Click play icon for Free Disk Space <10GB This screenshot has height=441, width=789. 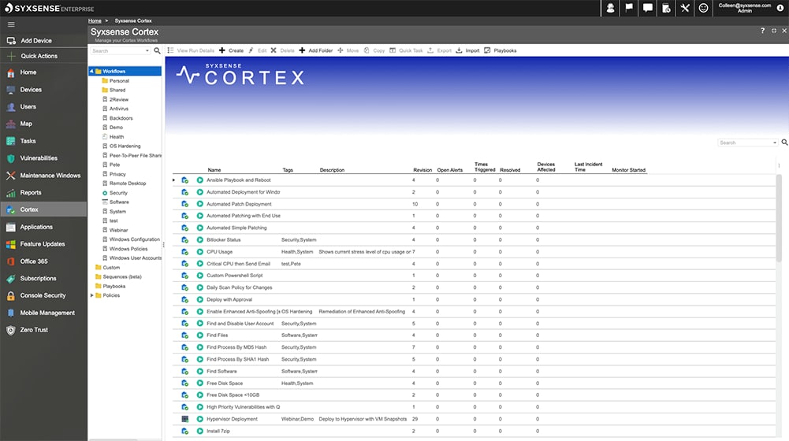click(199, 395)
